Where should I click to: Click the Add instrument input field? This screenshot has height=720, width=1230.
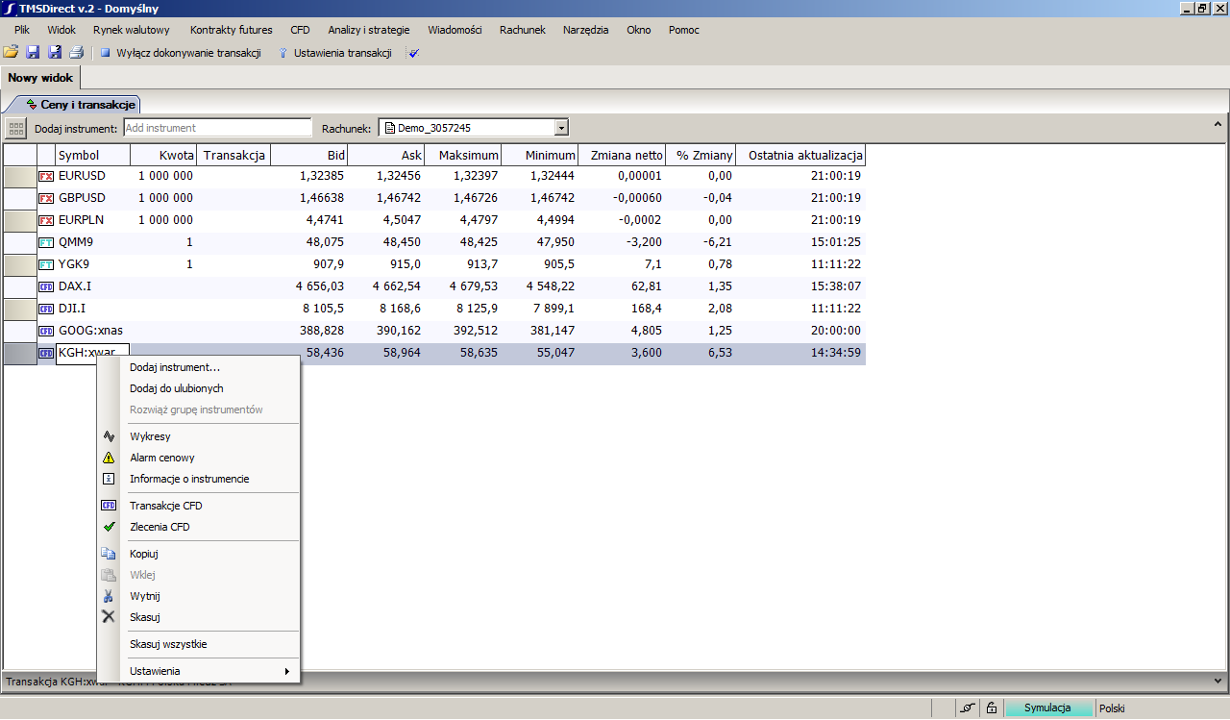point(218,128)
